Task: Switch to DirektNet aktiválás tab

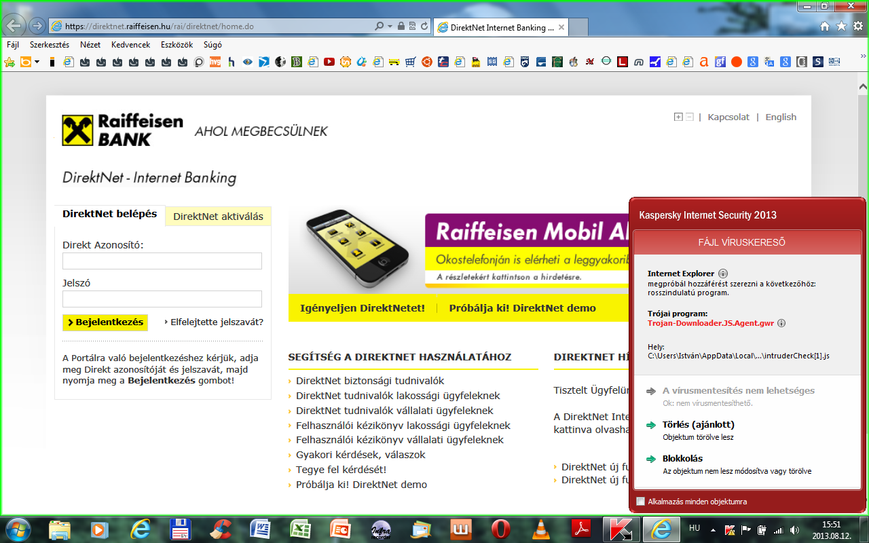Action: 218,217
